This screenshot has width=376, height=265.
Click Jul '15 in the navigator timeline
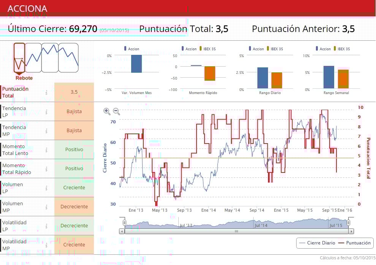click(x=336, y=225)
